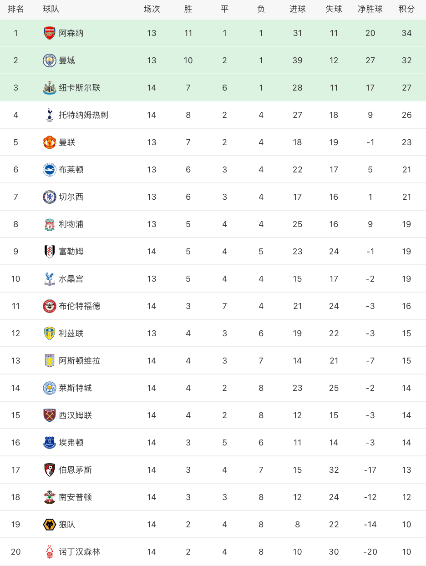
Task: Click the Liverpool club crest icon
Action: click(50, 224)
